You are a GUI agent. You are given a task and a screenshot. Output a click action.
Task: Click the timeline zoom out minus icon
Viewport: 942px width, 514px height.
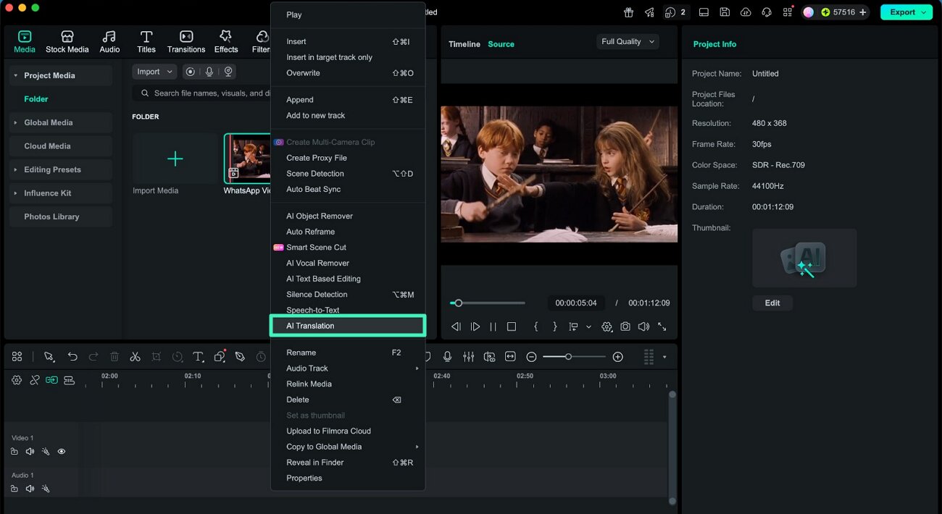tap(531, 357)
